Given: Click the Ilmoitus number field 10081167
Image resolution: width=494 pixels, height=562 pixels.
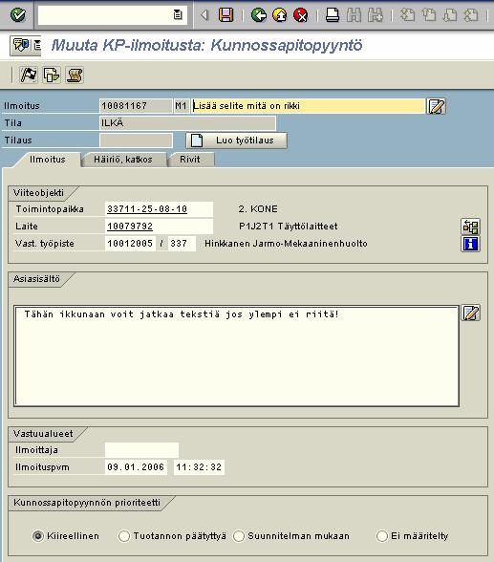Looking at the screenshot, I should point(136,106).
